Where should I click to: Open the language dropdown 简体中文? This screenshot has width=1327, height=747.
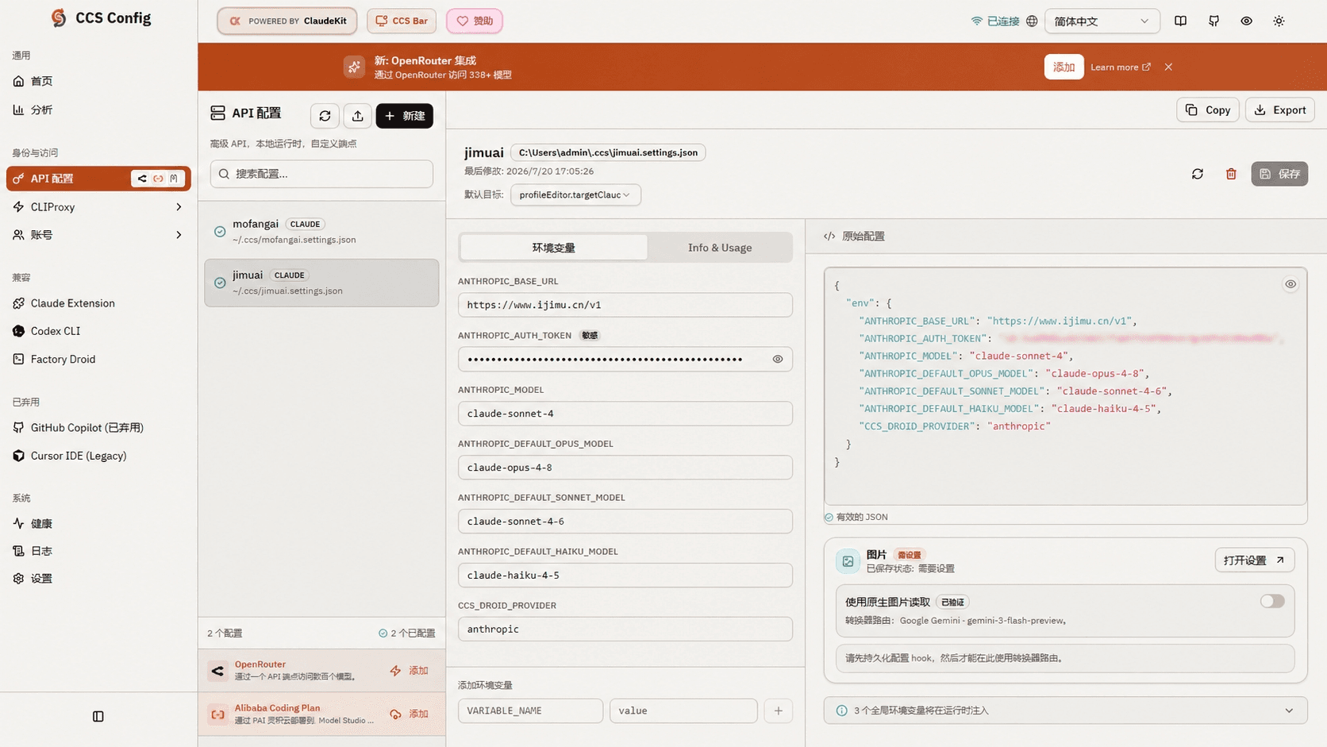[x=1102, y=21]
